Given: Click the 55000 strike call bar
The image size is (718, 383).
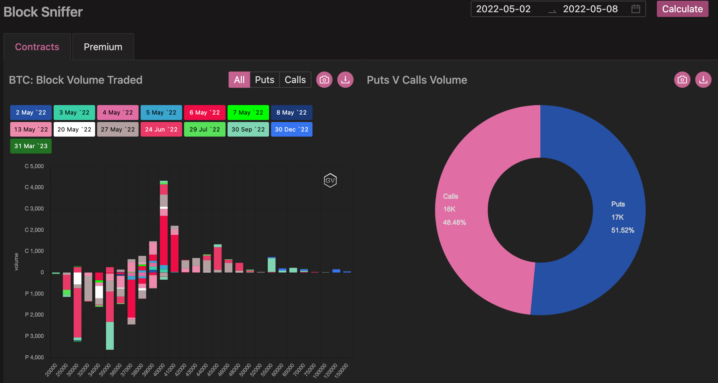Looking at the screenshot, I should tap(271, 265).
